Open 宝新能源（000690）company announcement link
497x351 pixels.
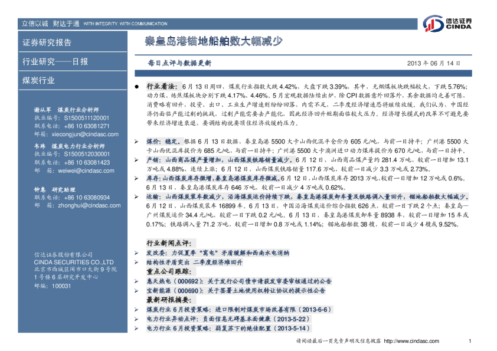(x=236, y=290)
